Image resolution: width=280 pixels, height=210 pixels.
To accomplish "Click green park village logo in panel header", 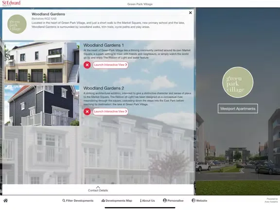I will point(17,24).
